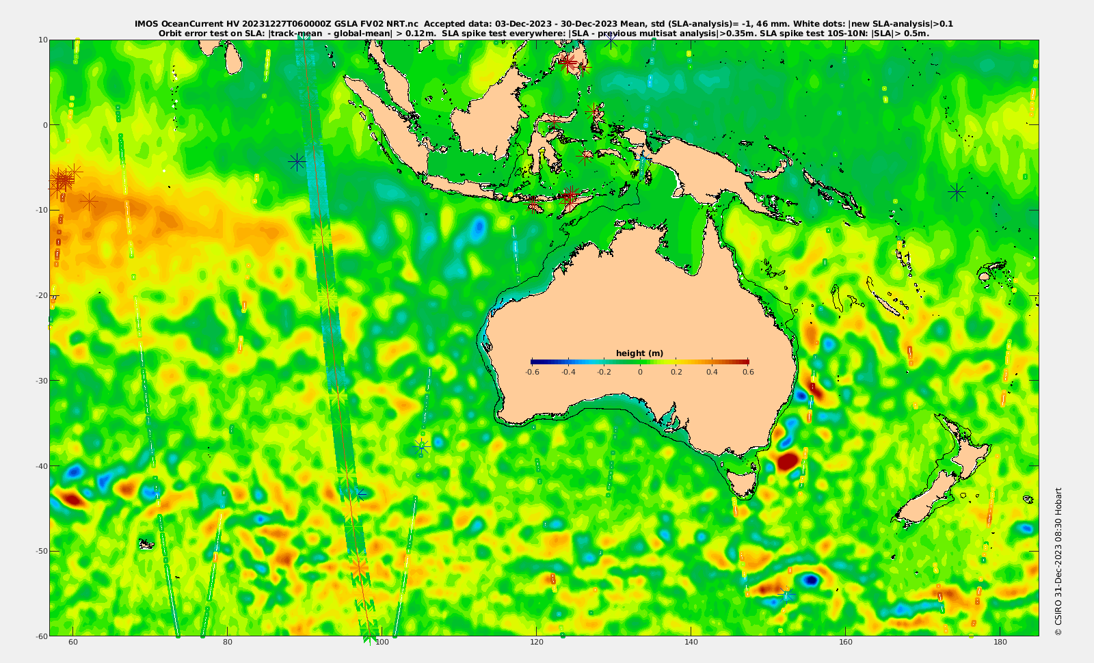
Task: Click the dark red eddy east of Tasmania
Action: (x=788, y=461)
